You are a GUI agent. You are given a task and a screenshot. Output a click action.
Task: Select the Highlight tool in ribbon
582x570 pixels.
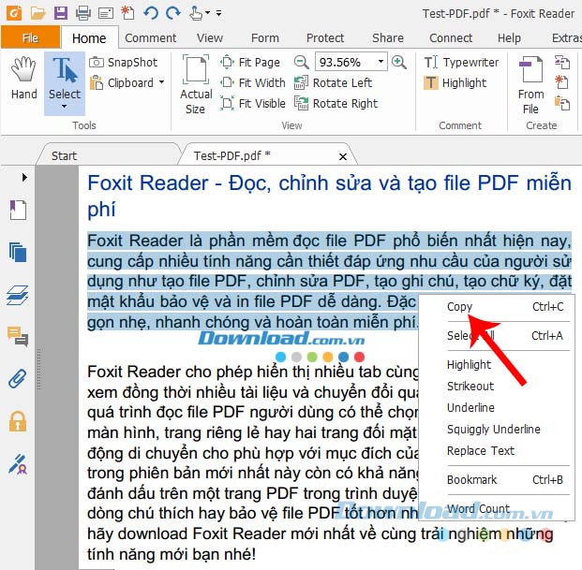(455, 83)
